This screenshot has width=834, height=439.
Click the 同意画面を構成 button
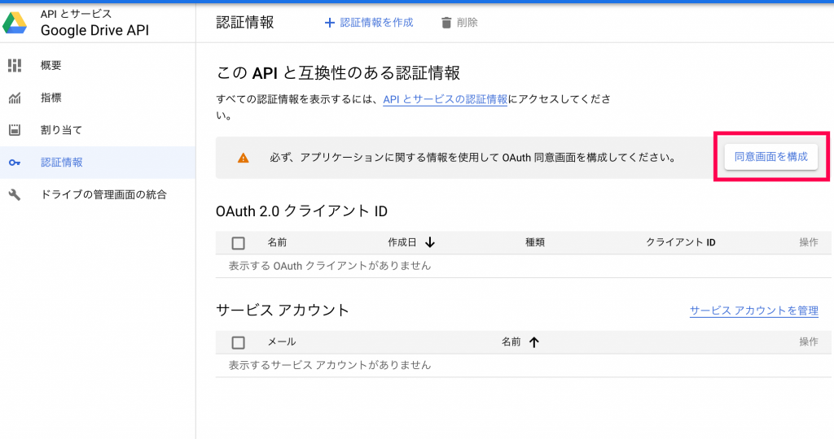coord(770,157)
